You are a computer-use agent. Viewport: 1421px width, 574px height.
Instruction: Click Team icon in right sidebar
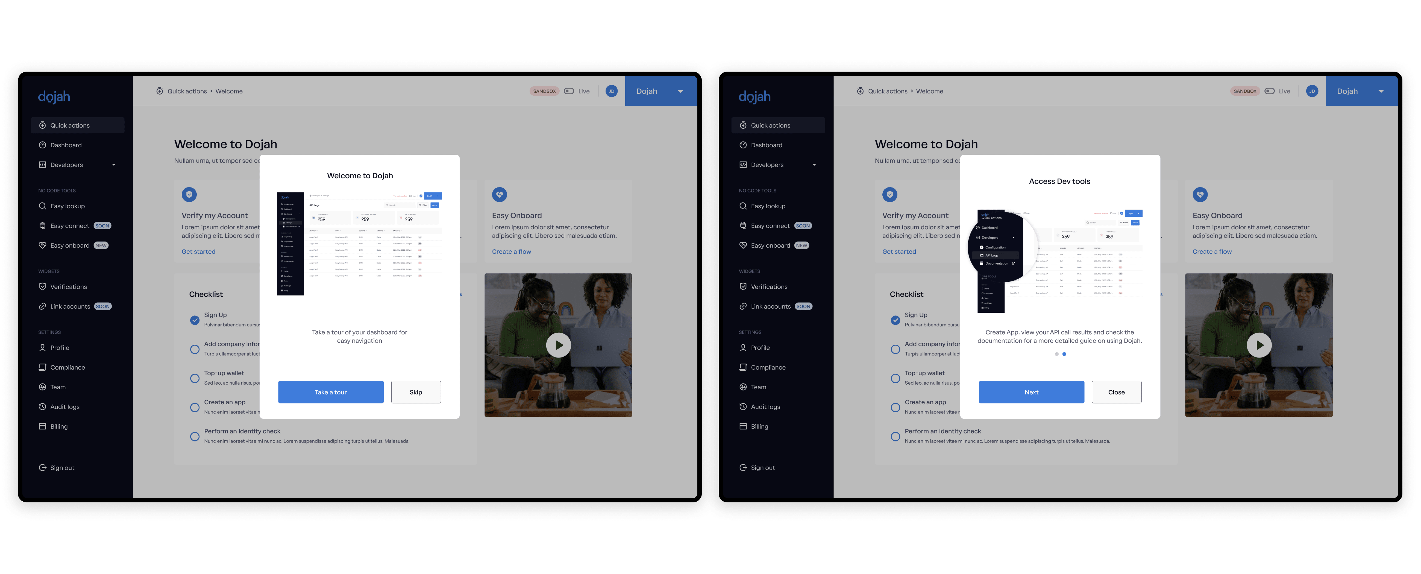click(743, 387)
